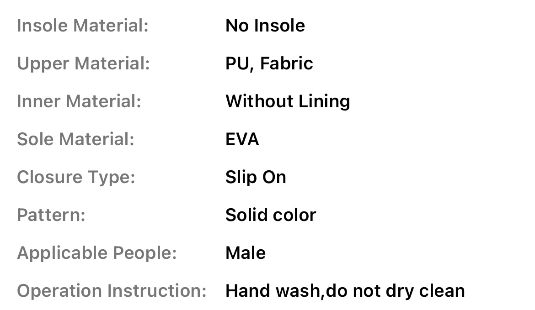The width and height of the screenshot is (535, 310).
Task: Select the "Without Lining" value text
Action: coord(288,101)
